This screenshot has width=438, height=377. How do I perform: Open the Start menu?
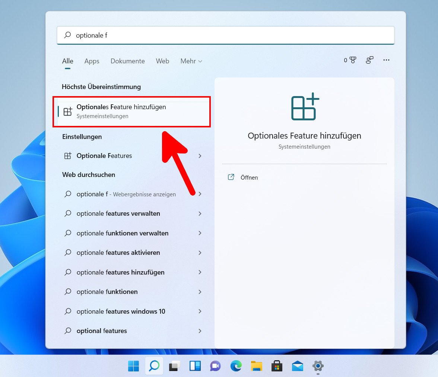pyautogui.click(x=134, y=366)
